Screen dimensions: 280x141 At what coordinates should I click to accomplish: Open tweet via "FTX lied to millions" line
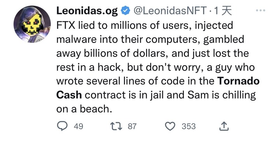coord(145,26)
